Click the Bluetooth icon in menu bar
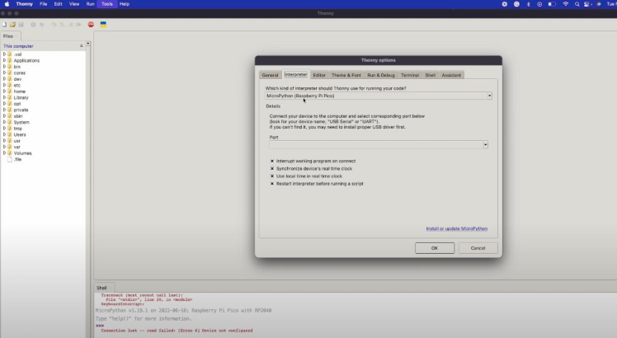617x338 pixels. tap(529, 4)
